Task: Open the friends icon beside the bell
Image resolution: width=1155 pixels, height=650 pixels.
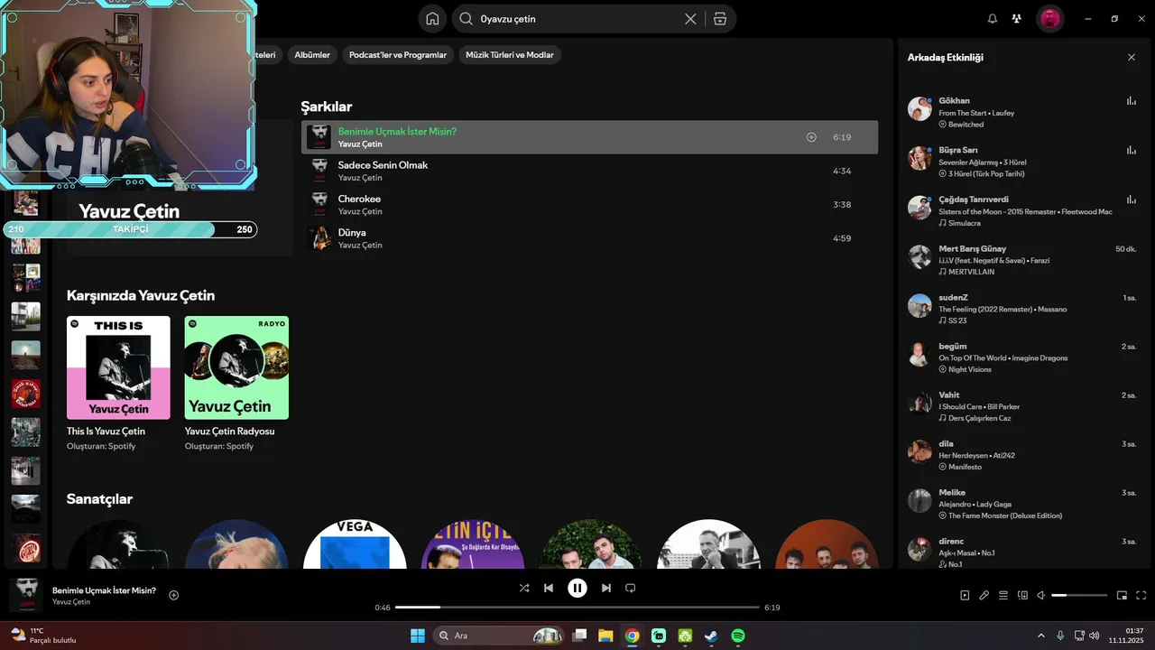Action: (x=1017, y=19)
